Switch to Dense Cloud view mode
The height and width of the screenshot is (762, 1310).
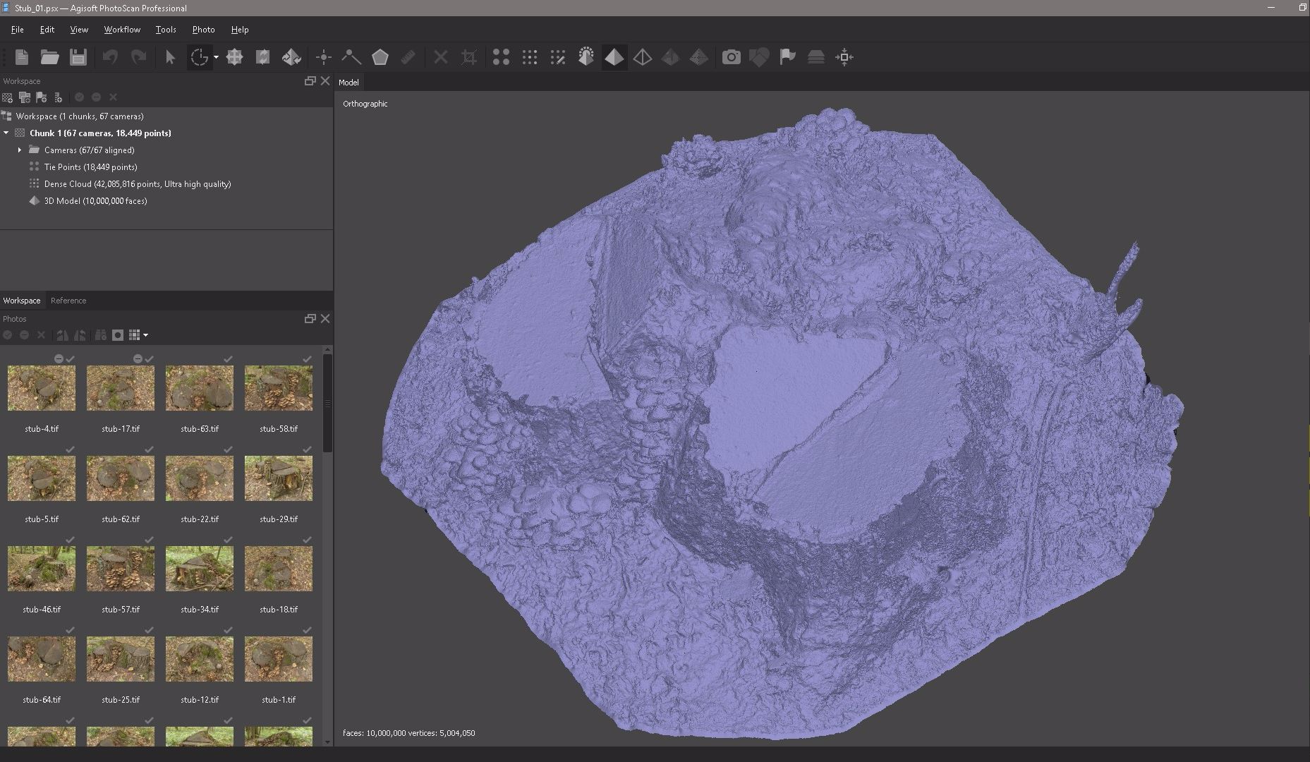tap(530, 57)
